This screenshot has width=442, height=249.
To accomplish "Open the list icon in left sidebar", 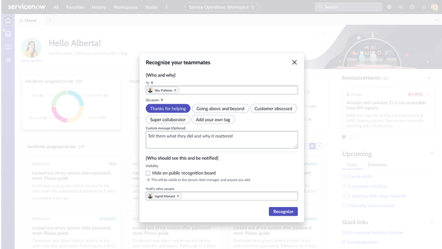I will point(8,60).
